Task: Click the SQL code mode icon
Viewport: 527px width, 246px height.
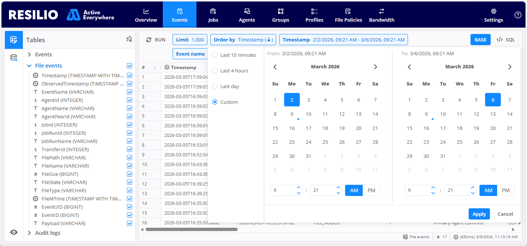Action: tap(499, 40)
